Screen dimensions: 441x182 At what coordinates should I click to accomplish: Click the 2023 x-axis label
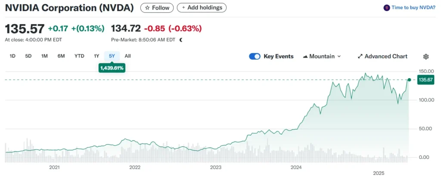coord(216,168)
